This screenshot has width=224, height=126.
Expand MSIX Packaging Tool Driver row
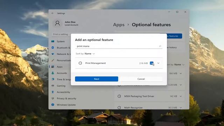tap(181, 96)
